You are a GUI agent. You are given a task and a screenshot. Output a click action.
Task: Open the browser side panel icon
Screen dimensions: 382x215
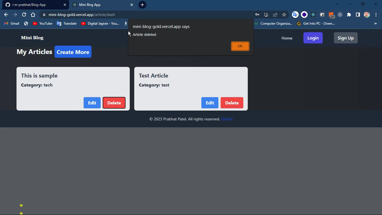pos(358,14)
